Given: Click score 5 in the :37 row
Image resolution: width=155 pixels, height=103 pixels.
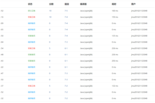Looking at the screenshot, I should (x=50, y=86).
